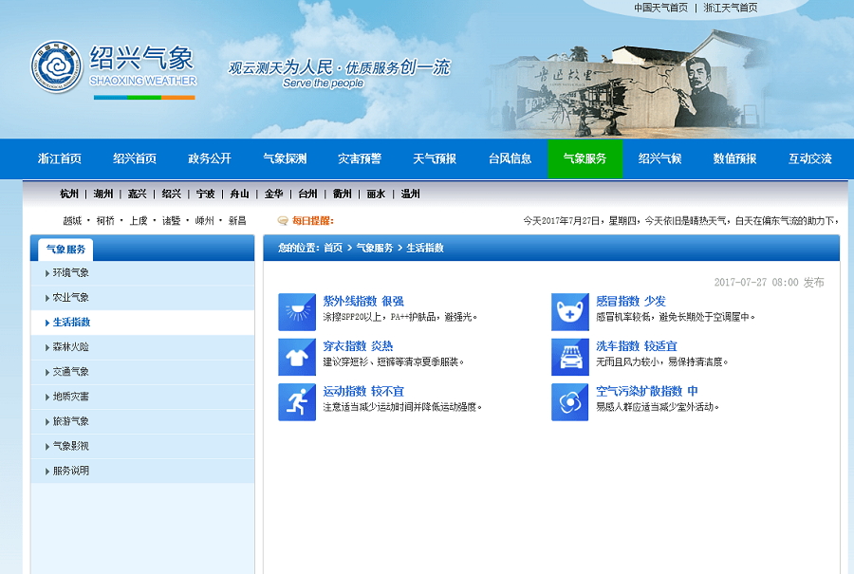The height and width of the screenshot is (574, 854).
Task: Go to 灾害预警 in the navigation bar
Action: coord(360,158)
